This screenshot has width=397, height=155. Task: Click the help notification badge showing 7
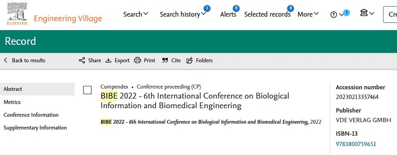pyautogui.click(x=346, y=13)
